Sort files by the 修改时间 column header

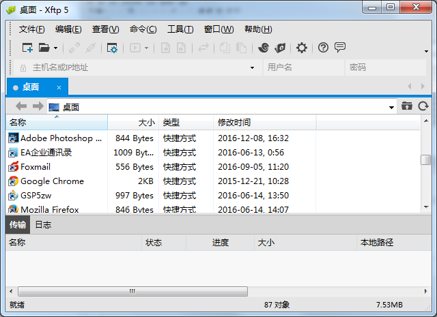pyautogui.click(x=234, y=123)
